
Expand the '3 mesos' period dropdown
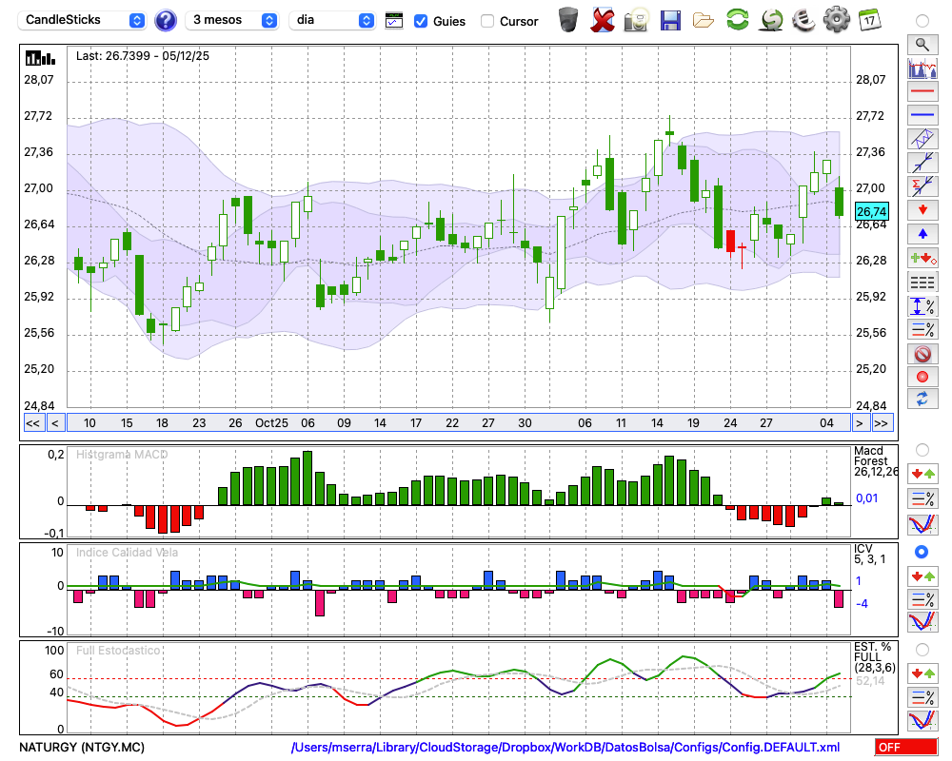pos(233,20)
